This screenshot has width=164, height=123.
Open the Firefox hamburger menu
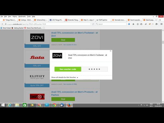tap(161, 24)
